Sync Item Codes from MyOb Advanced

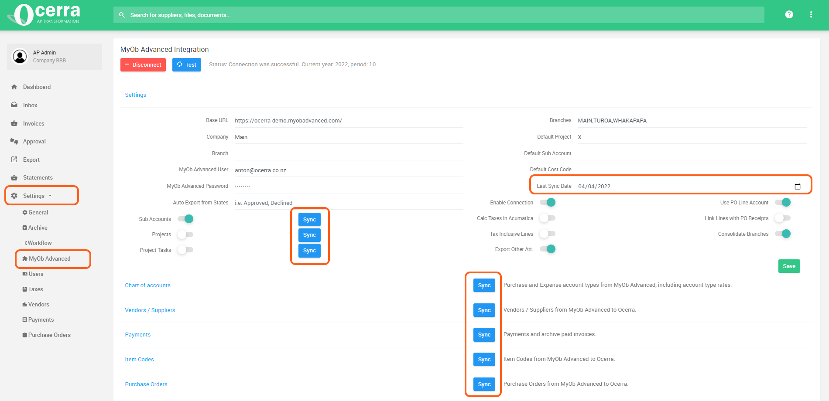coord(484,360)
